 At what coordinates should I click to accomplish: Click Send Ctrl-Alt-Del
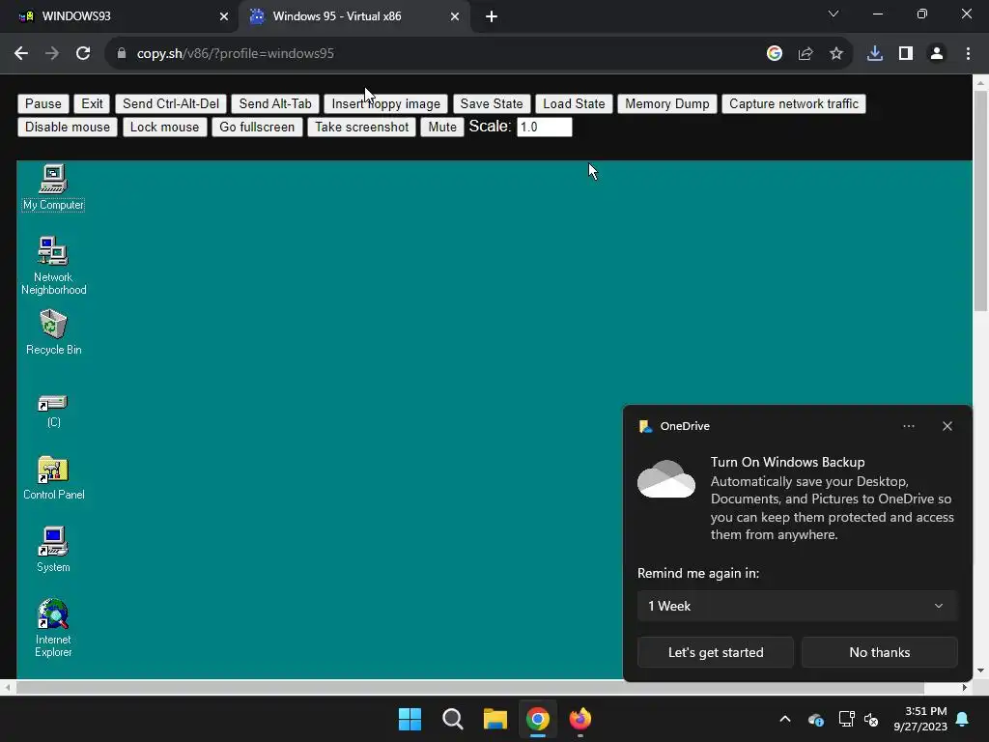pyautogui.click(x=170, y=103)
